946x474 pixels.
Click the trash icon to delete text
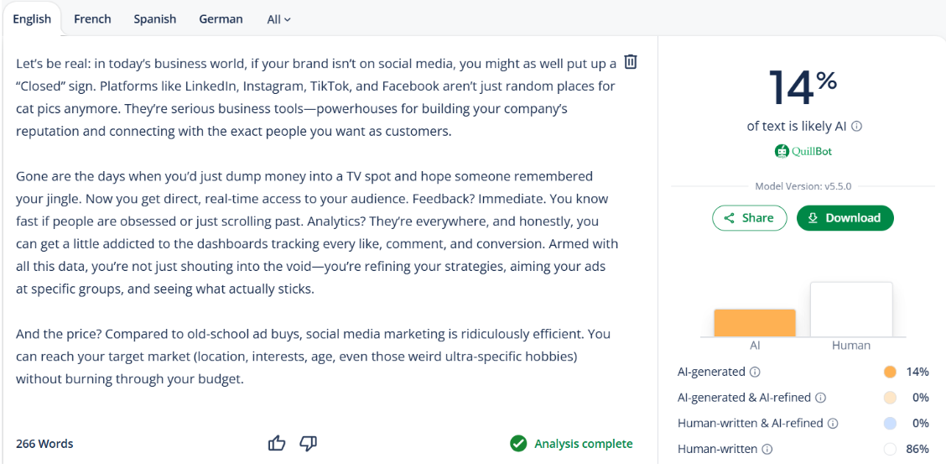pos(631,62)
